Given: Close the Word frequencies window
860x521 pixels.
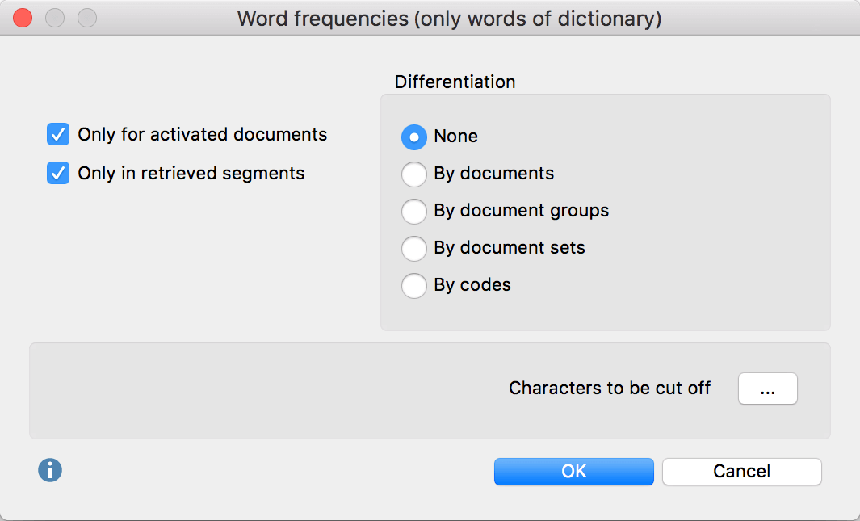Looking at the screenshot, I should tap(23, 18).
